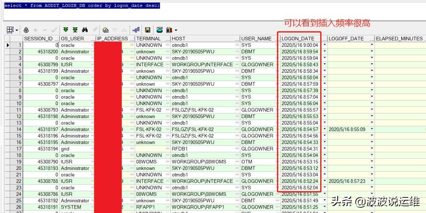Click the post changes checkmark icon
The height and width of the screenshot is (213, 426).
pos(54,30)
